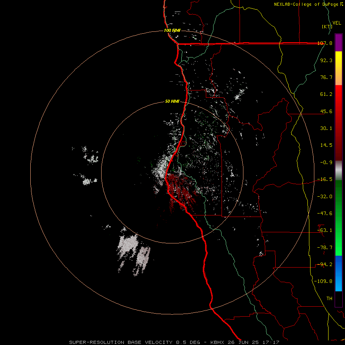Click the -94.2 velocity scale value
Screen dimensions: 345x345
click(325, 264)
